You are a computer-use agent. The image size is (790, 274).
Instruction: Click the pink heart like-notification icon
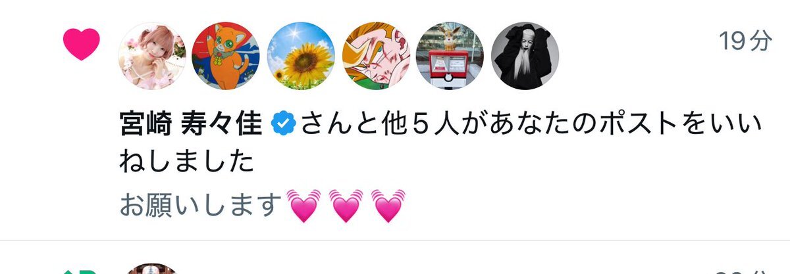[x=81, y=45]
